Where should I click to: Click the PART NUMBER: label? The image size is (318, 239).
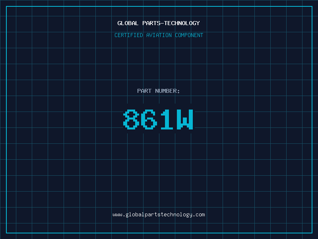coord(159,91)
